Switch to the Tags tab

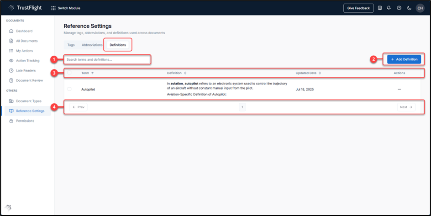71,45
